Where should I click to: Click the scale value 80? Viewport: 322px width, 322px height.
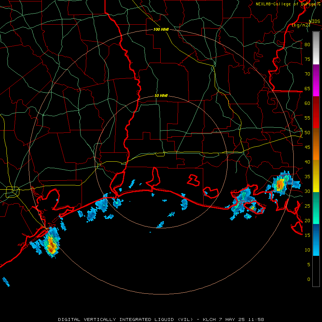click(x=307, y=45)
